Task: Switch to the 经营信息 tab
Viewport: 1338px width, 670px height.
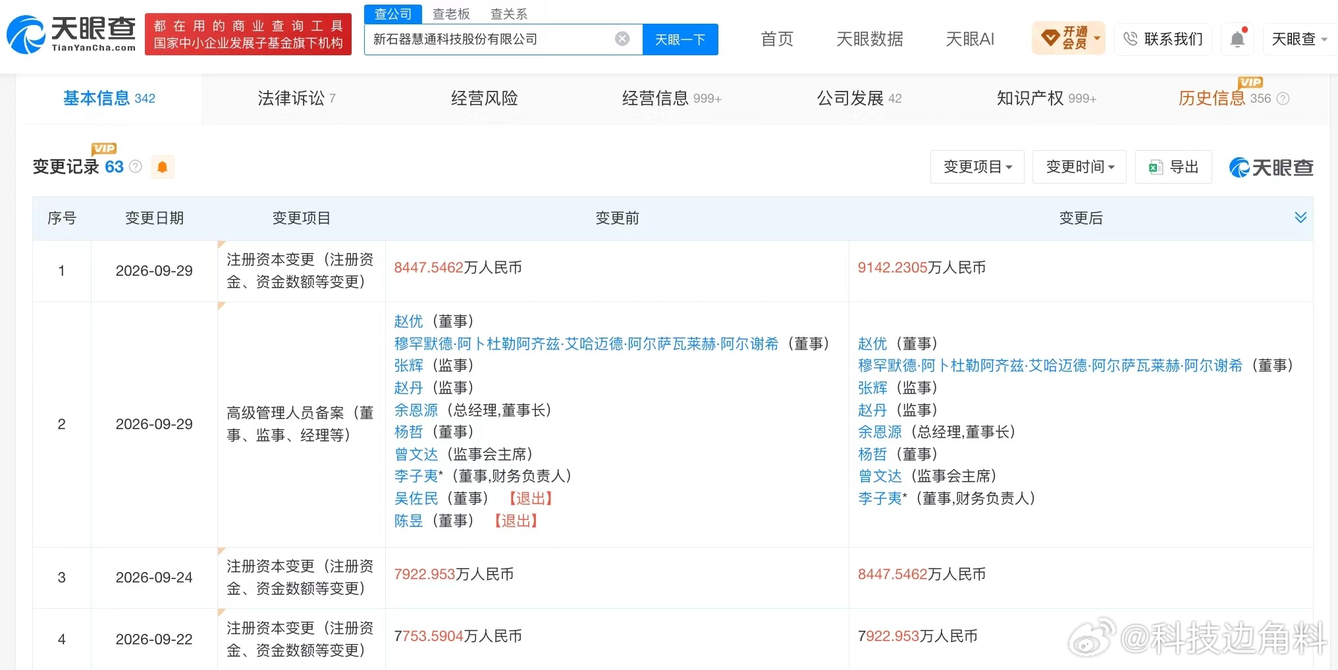Action: [672, 99]
